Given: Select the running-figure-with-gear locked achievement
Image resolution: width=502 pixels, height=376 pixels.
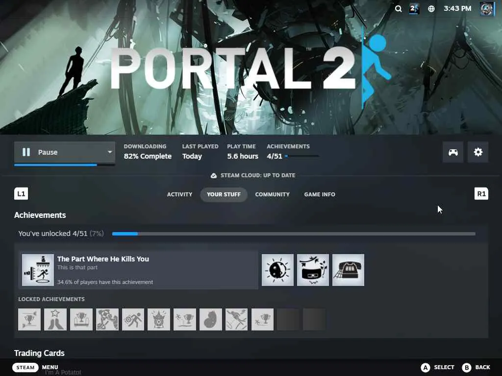Looking at the screenshot, I should (133, 319).
